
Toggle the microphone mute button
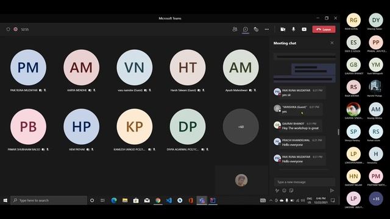294,29
